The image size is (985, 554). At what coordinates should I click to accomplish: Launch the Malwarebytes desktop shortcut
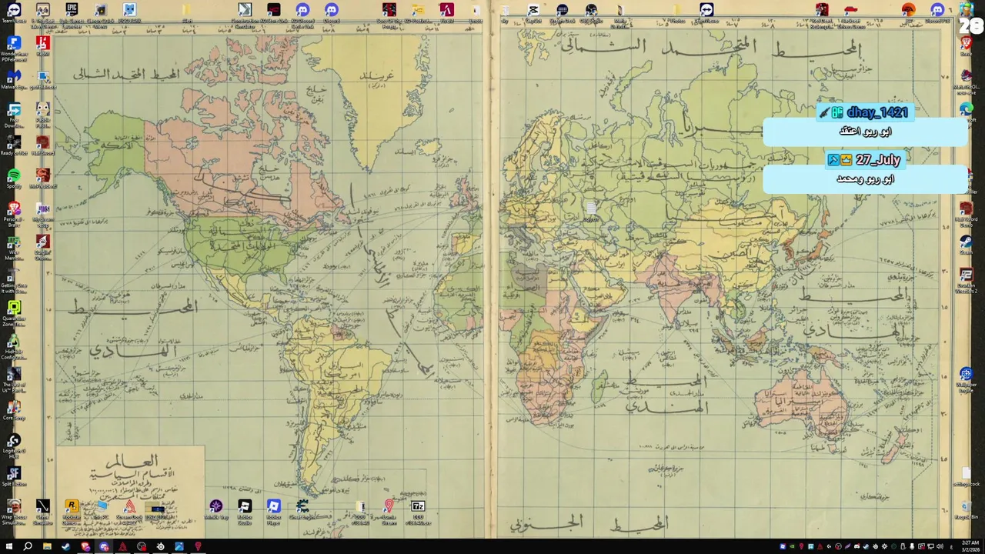pos(14,78)
